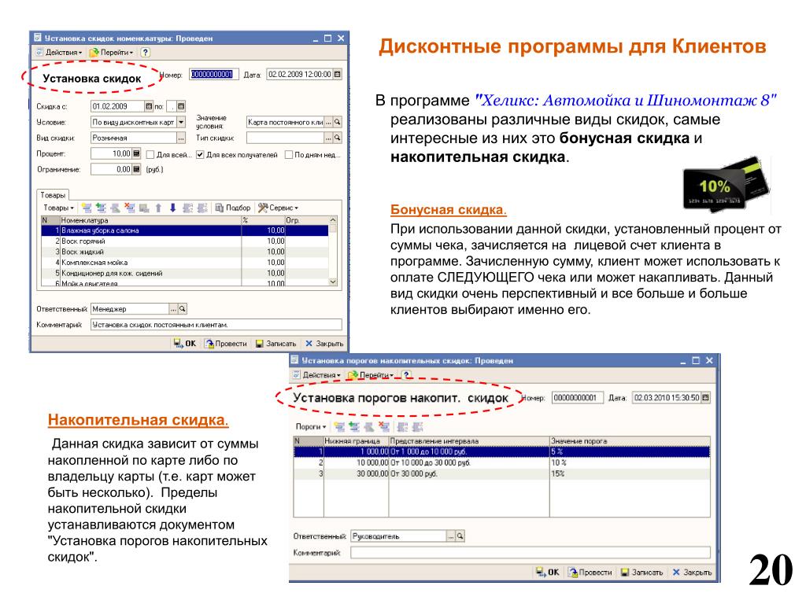Sort thresholds ascending icon in Пороги toolbar
Image resolution: width=806 pixels, height=604 pixels.
(402, 426)
